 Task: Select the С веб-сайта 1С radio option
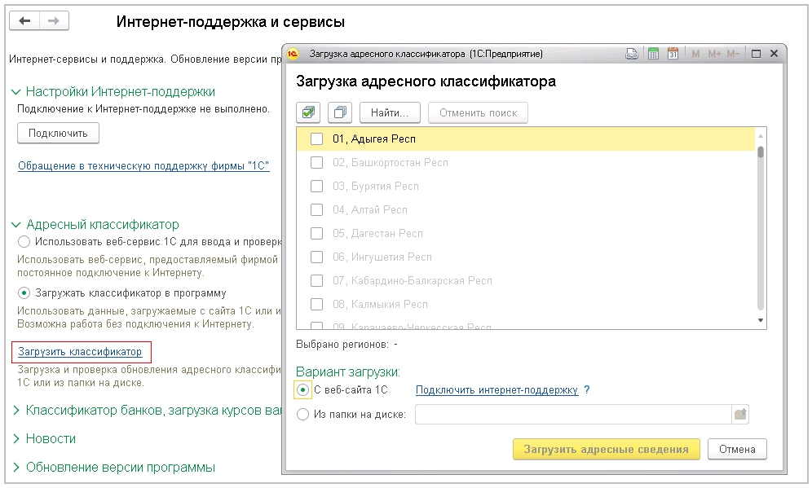tap(303, 390)
